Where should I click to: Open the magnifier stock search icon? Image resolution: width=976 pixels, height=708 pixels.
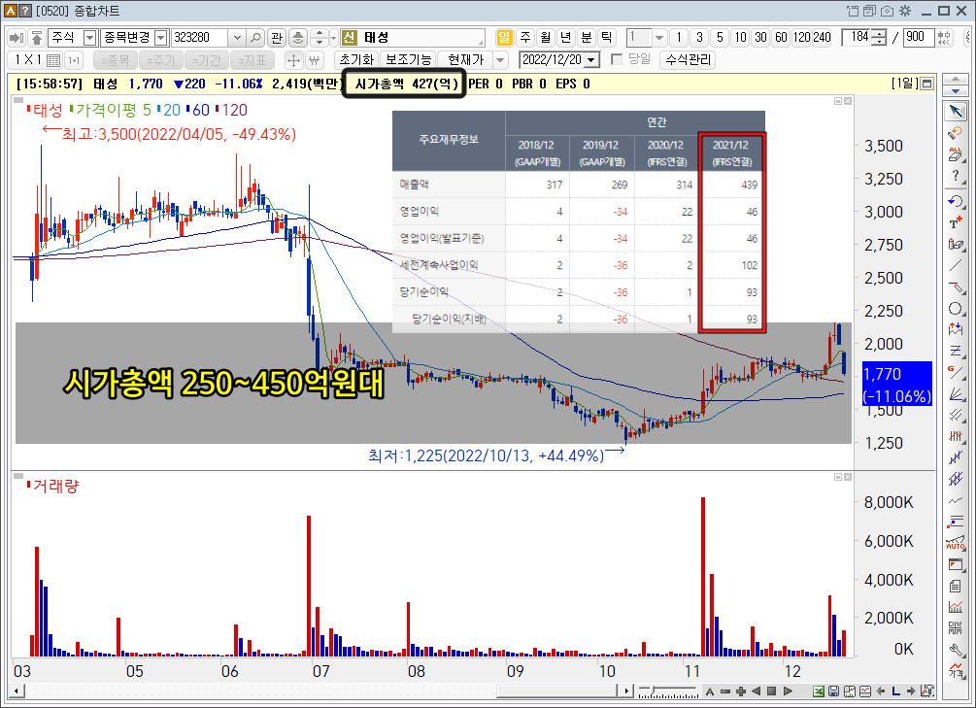(255, 38)
